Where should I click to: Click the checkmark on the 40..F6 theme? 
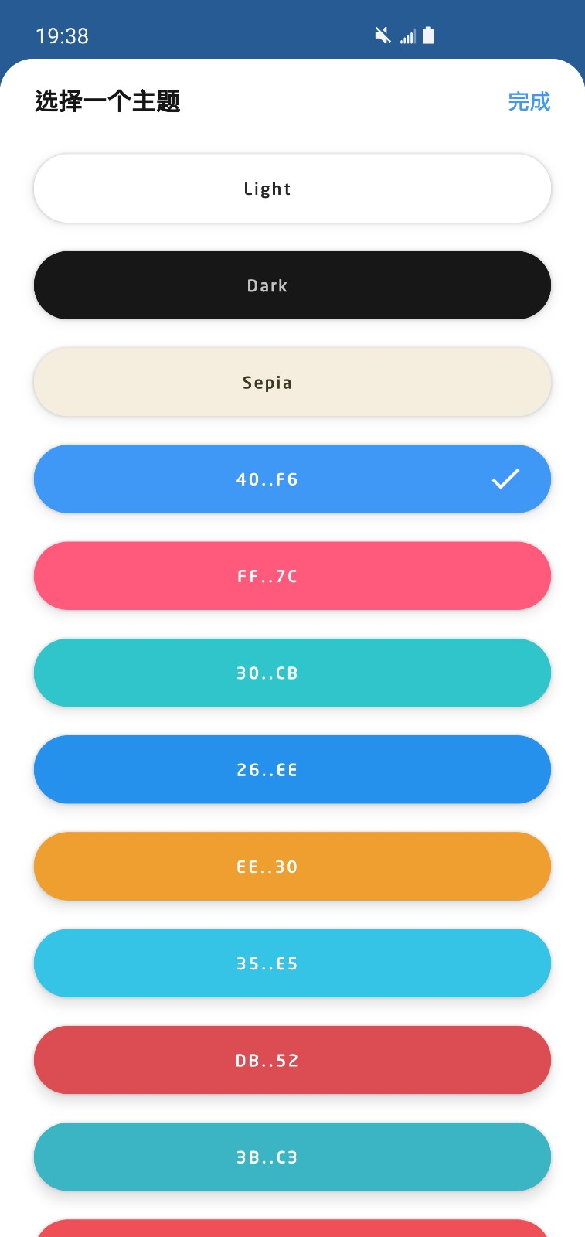[x=505, y=479]
